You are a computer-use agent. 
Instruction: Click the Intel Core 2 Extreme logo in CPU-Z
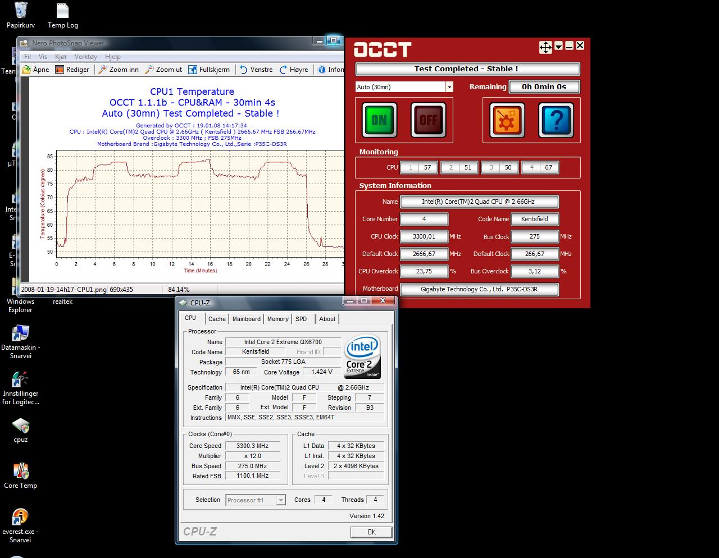(362, 356)
